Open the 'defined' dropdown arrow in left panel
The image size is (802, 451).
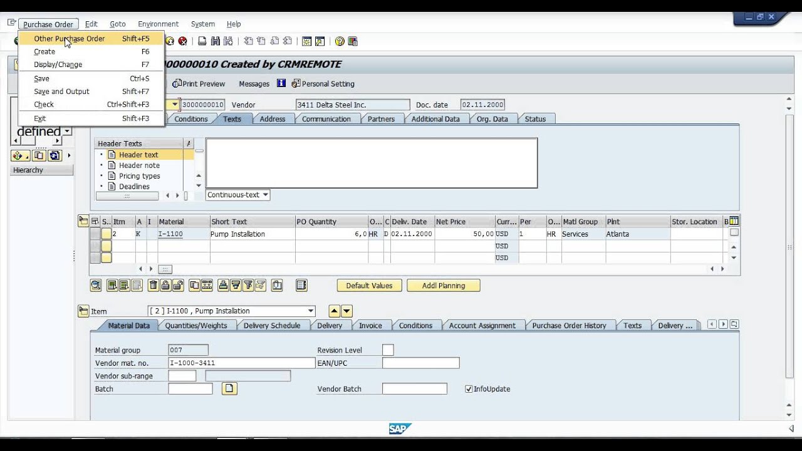pos(67,132)
